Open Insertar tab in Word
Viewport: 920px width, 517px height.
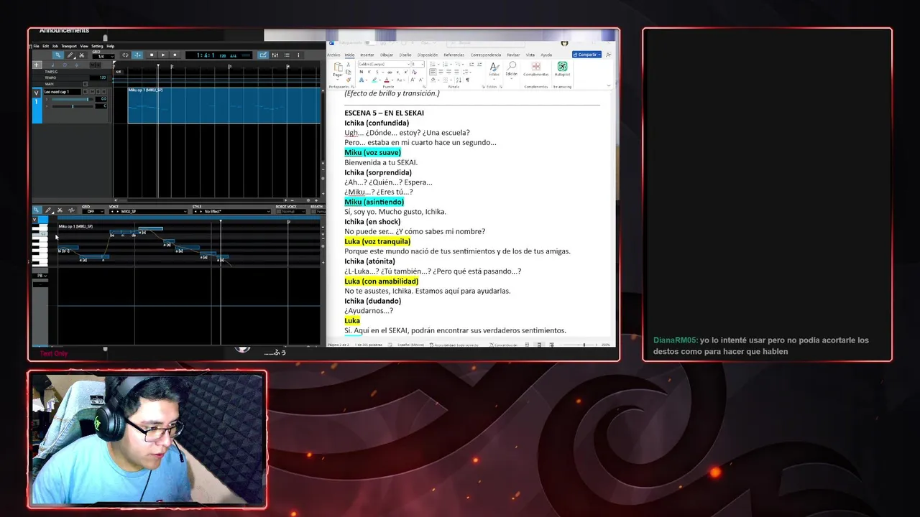point(367,55)
